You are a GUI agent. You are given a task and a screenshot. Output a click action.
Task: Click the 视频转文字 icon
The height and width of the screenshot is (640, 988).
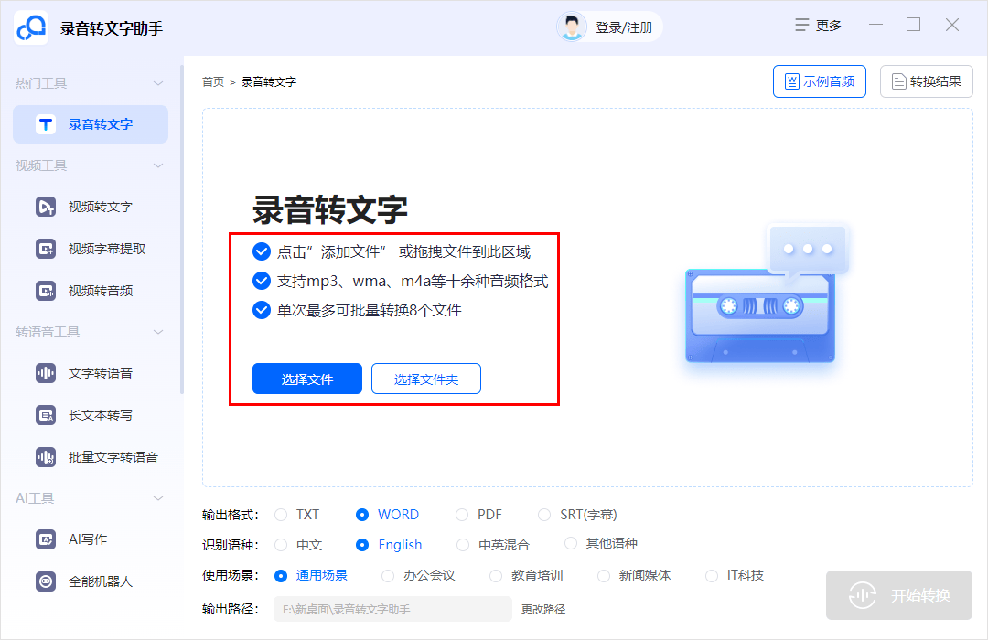tap(46, 207)
